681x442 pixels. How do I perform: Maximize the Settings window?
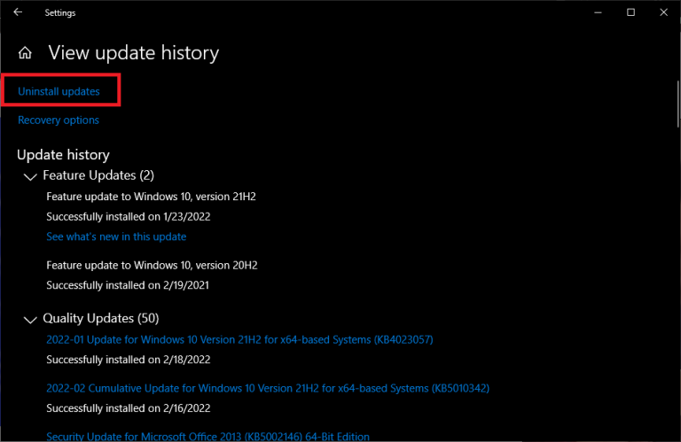pyautogui.click(x=630, y=12)
